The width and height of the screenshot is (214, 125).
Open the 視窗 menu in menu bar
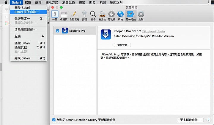103,2
